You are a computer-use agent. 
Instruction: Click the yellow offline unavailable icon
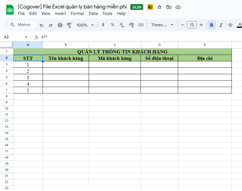[150, 7]
